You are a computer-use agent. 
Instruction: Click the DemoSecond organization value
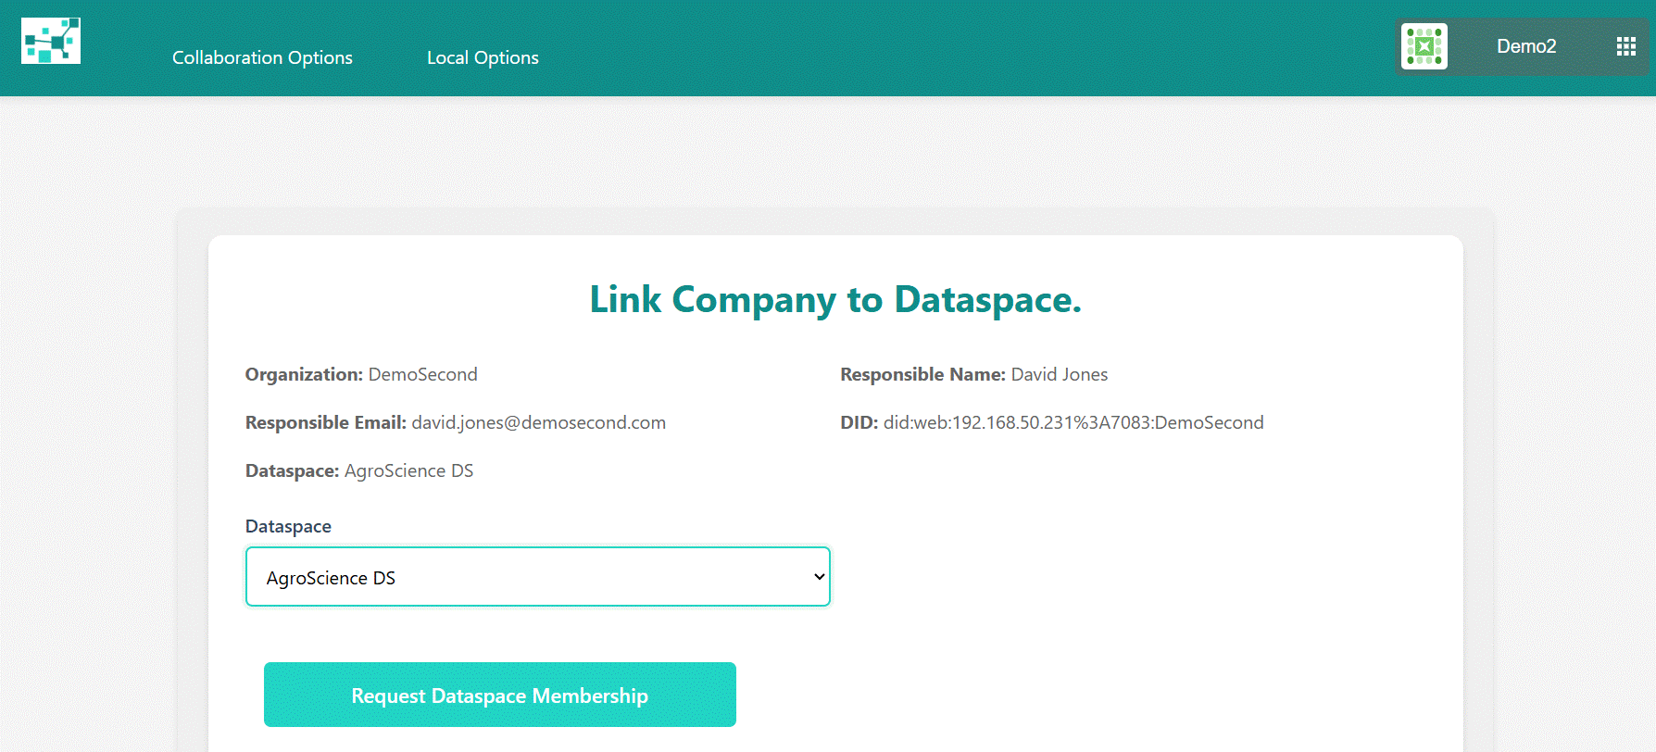(422, 374)
